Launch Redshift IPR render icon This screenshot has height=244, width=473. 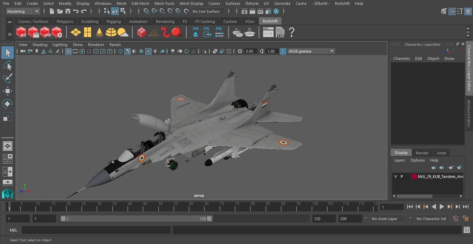click(x=45, y=32)
